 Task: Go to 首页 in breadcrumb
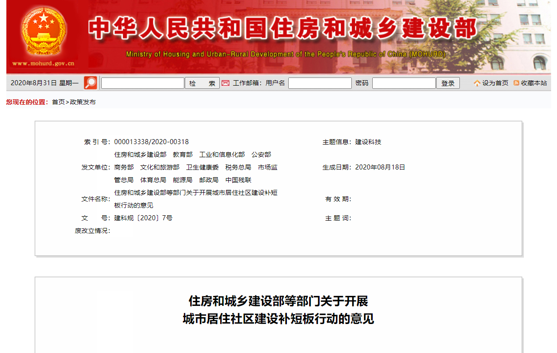58,102
